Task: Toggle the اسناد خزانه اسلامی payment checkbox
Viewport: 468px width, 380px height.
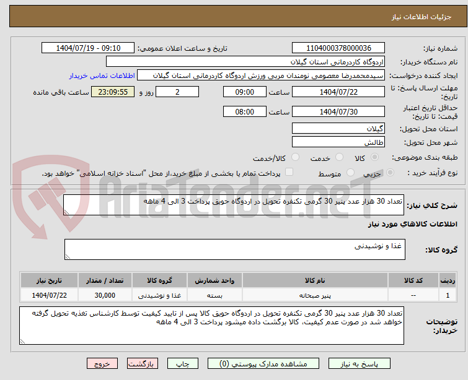Action: tap(288, 173)
